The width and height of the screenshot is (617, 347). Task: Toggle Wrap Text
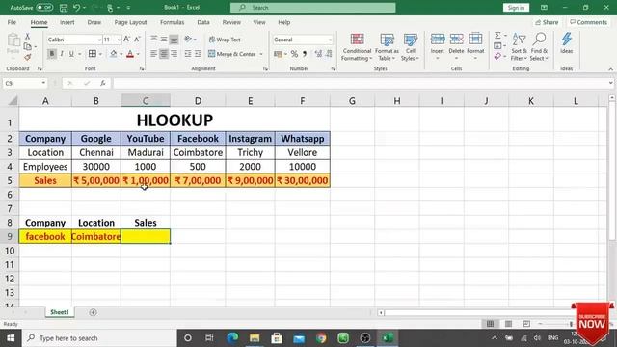tap(225, 40)
